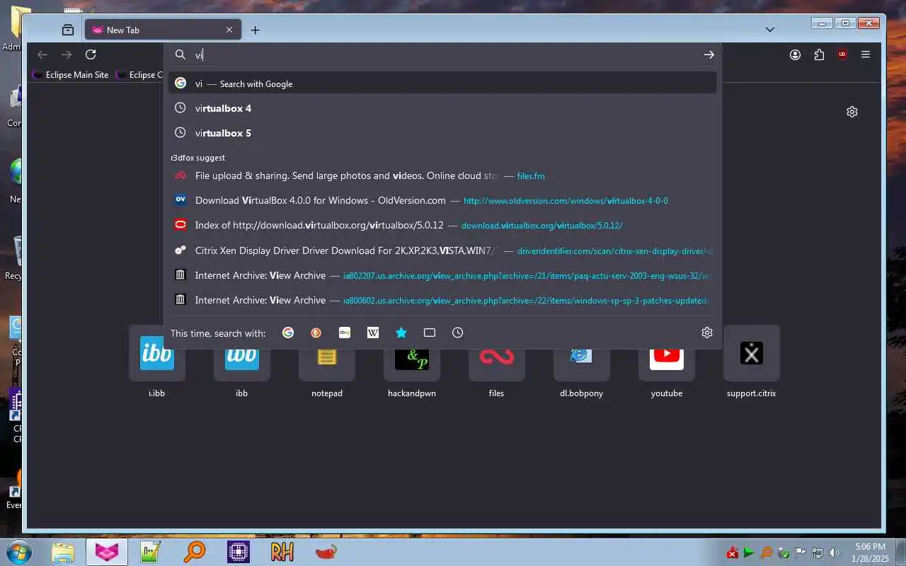Screen dimensions: 906x566
Task: Open the browser hamburger menu
Action: 866,54
